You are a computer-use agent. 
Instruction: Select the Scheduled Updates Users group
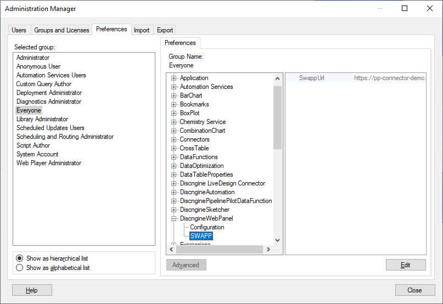(51, 128)
